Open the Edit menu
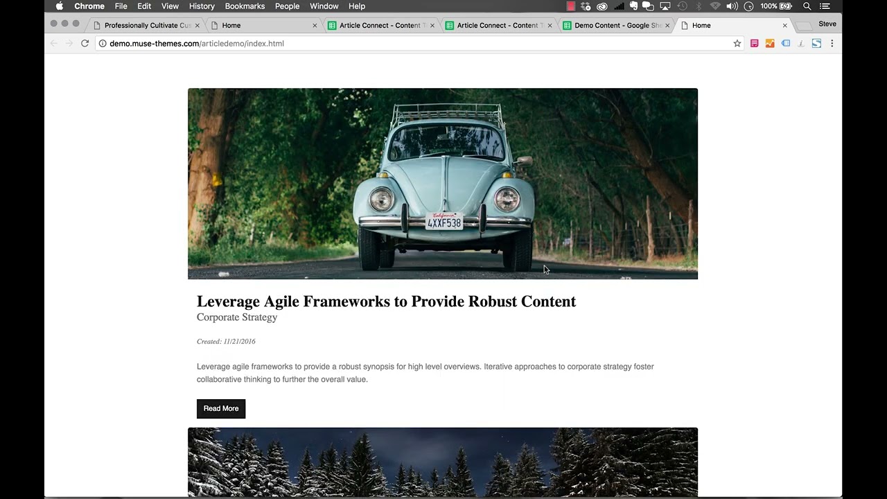Image resolution: width=887 pixels, height=499 pixels. pyautogui.click(x=144, y=6)
